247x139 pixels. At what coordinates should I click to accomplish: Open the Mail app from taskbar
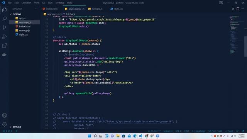129,136
